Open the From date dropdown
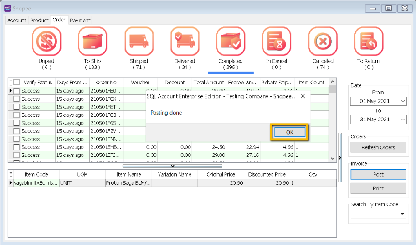 [x=402, y=101]
